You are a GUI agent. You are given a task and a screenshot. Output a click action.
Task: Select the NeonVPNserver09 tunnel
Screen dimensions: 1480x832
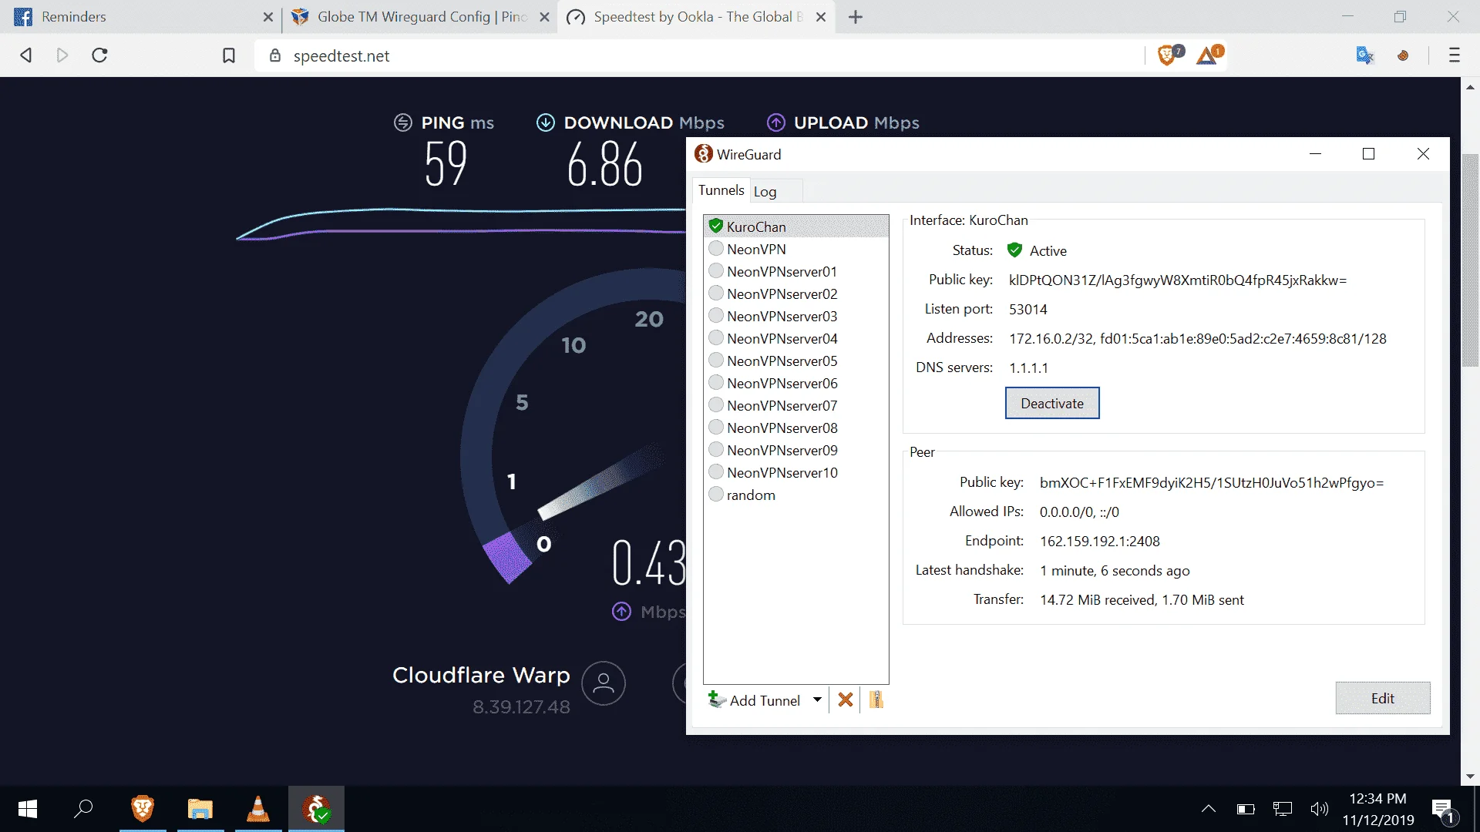pos(796,450)
